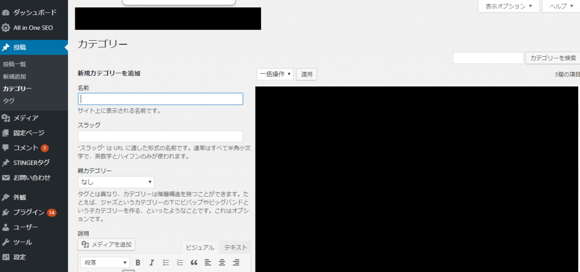Switch to the ビジュアル editor tab
Viewport: 580px width, 272px height.
(200, 248)
